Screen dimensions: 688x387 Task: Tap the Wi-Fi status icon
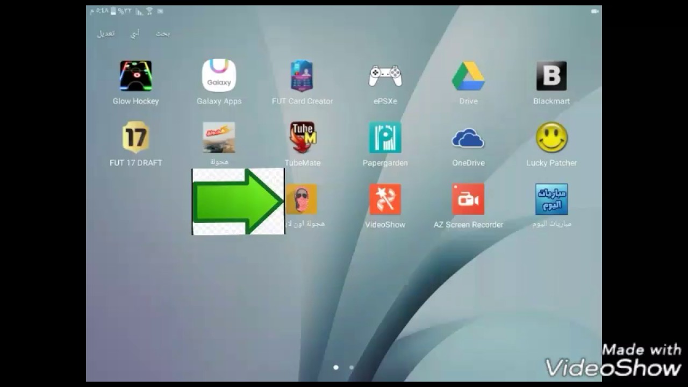pyautogui.click(x=150, y=11)
